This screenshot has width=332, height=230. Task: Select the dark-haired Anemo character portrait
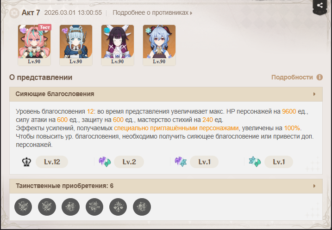pos(118,45)
